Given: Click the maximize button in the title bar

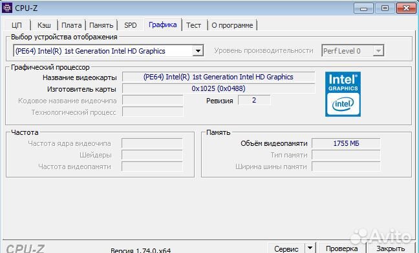Looking at the screenshot, I should coord(385,8).
